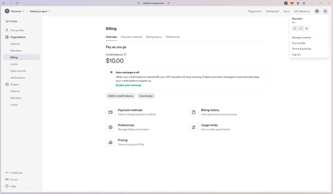Click the Pricing bar chart icon
Viewport: 333px width, 194px height.
point(110,142)
